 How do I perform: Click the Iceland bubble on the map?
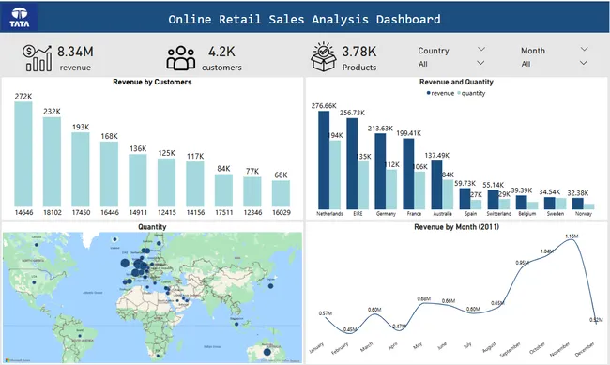point(114,239)
